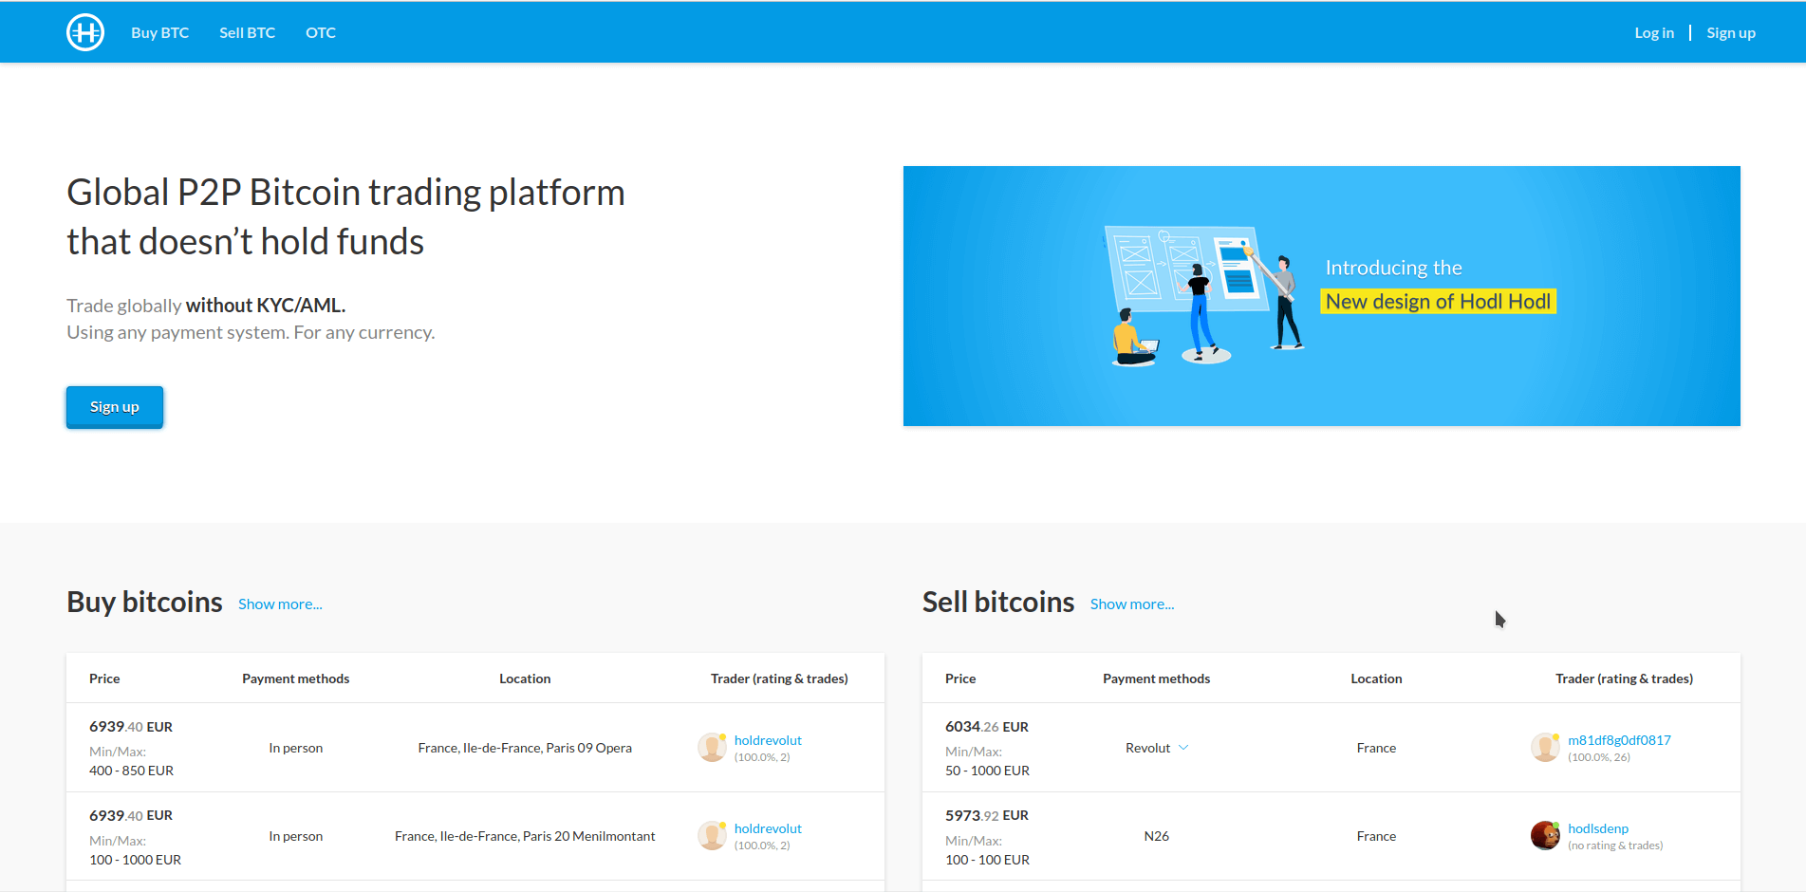Show more Buy bitcoins offers
The image size is (1806, 892).
[x=280, y=604]
